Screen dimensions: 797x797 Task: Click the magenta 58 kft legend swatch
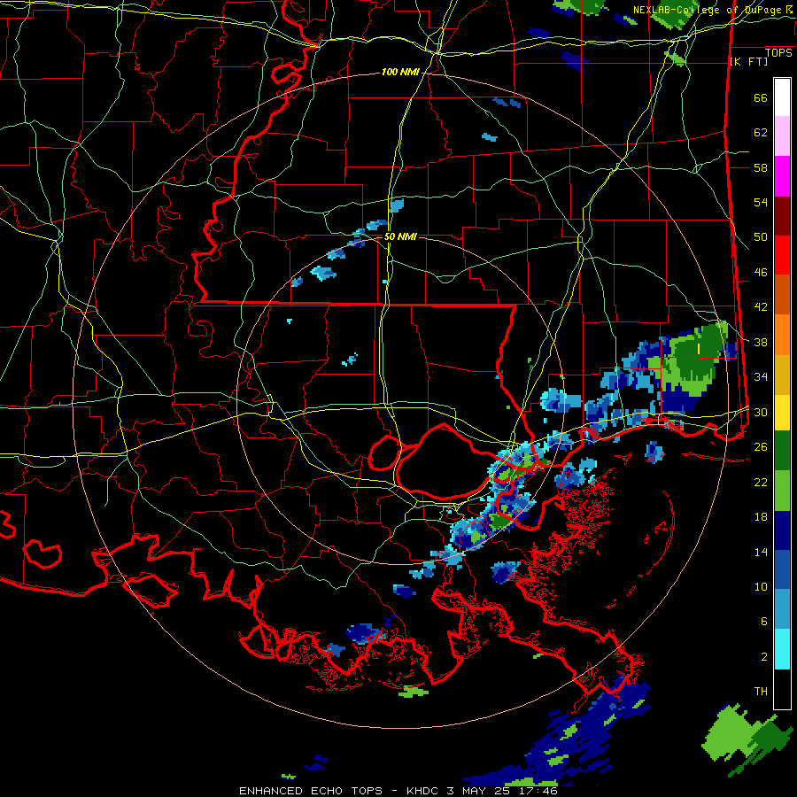(782, 176)
